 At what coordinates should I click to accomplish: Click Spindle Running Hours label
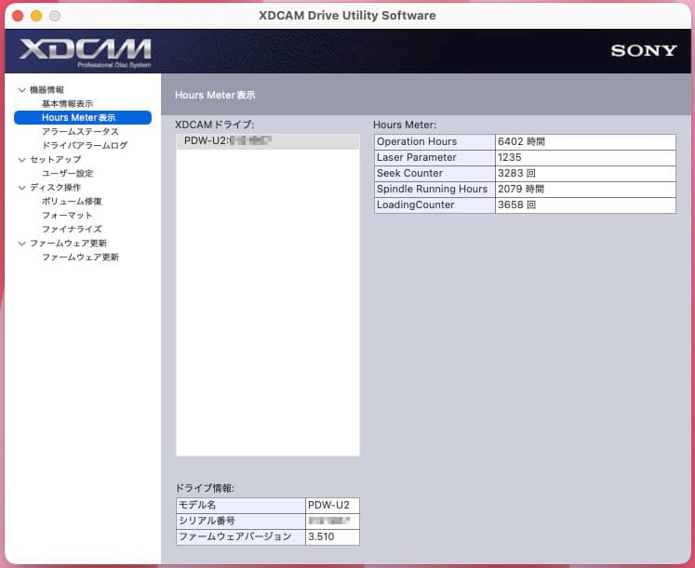(x=434, y=190)
